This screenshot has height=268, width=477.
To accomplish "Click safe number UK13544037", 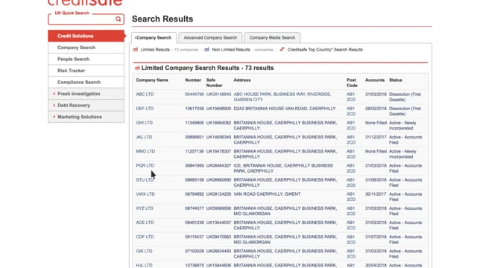I will [x=218, y=223].
